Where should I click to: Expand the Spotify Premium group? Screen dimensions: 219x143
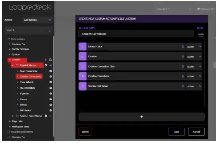[x=10, y=49]
